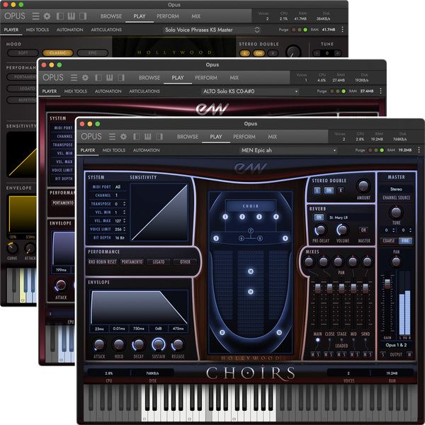Image resolution: width=425 pixels, height=425 pixels.
Task: Switch to MIX tab in front window
Action: coord(273,137)
